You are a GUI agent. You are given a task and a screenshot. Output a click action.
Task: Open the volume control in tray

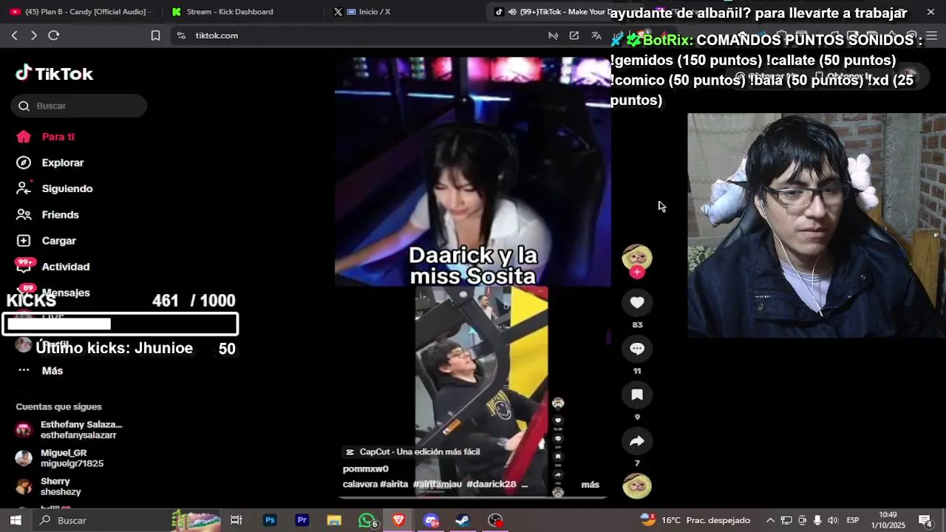click(x=833, y=520)
